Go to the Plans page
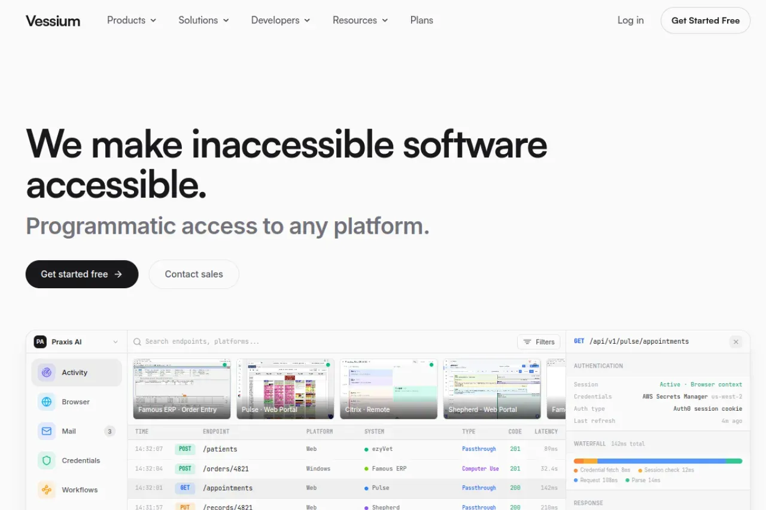 pyautogui.click(x=422, y=20)
